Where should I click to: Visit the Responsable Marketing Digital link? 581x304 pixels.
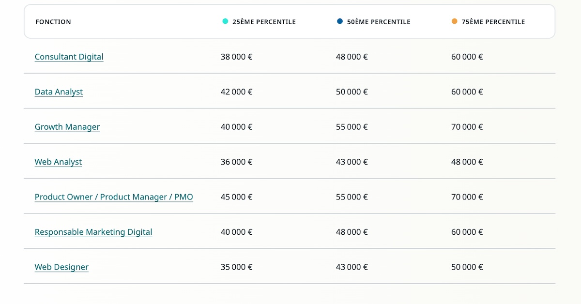click(93, 232)
